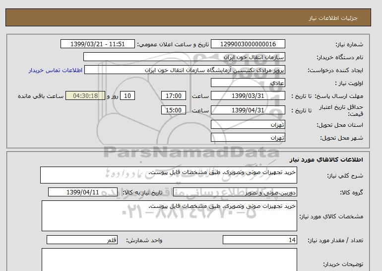Click the goods group field دوربین،صوتی و تصویر
Screen dimensions: 382x271
coord(235,192)
